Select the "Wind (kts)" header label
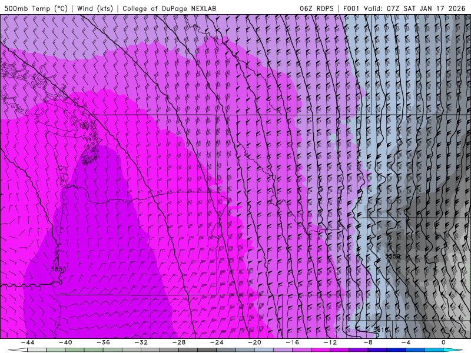471x353 pixels. click(x=95, y=8)
